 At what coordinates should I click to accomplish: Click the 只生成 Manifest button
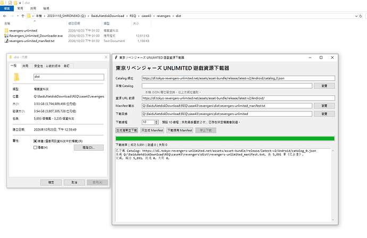tap(152, 130)
